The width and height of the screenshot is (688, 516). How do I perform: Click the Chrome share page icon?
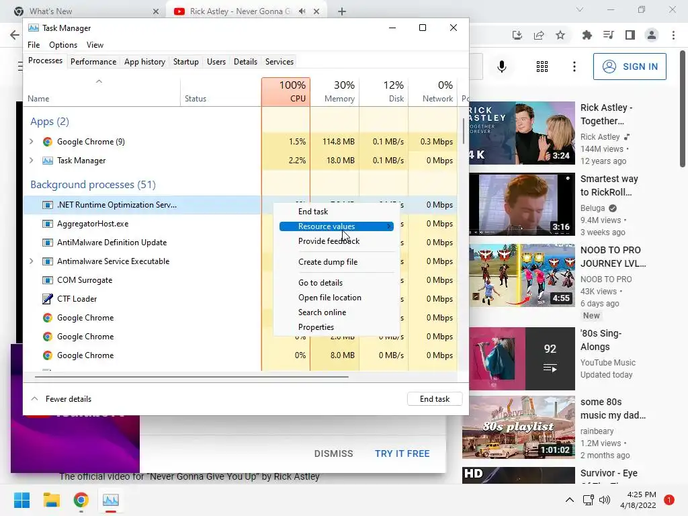[539, 35]
